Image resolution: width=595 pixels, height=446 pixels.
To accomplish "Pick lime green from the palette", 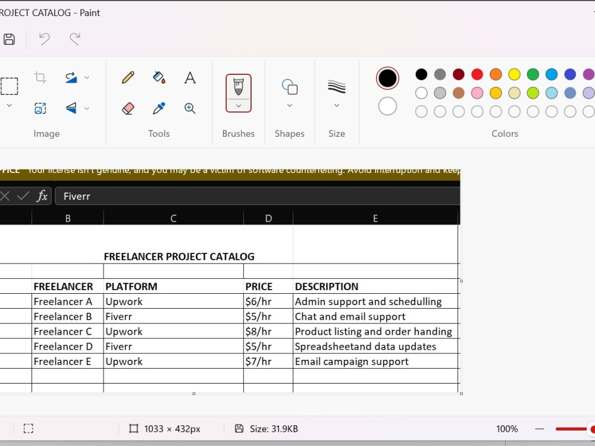I will pyautogui.click(x=533, y=93).
